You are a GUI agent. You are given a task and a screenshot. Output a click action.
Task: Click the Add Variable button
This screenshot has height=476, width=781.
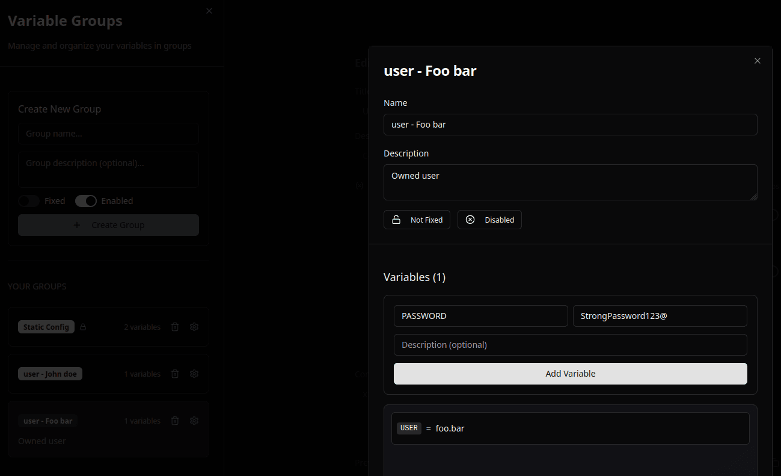570,374
